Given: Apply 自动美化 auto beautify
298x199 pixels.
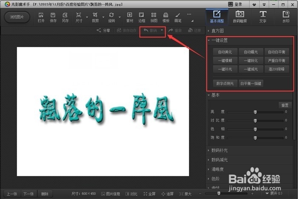Looking at the screenshot, I should click(x=225, y=52).
